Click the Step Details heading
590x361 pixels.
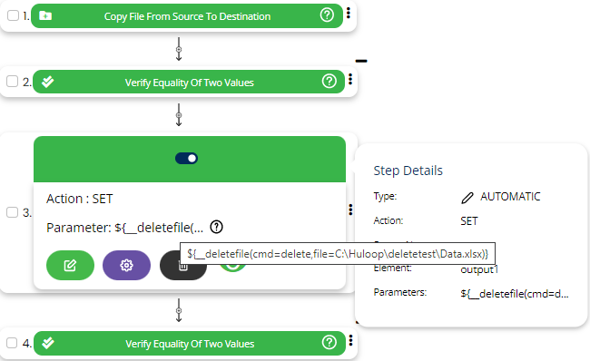pos(408,171)
